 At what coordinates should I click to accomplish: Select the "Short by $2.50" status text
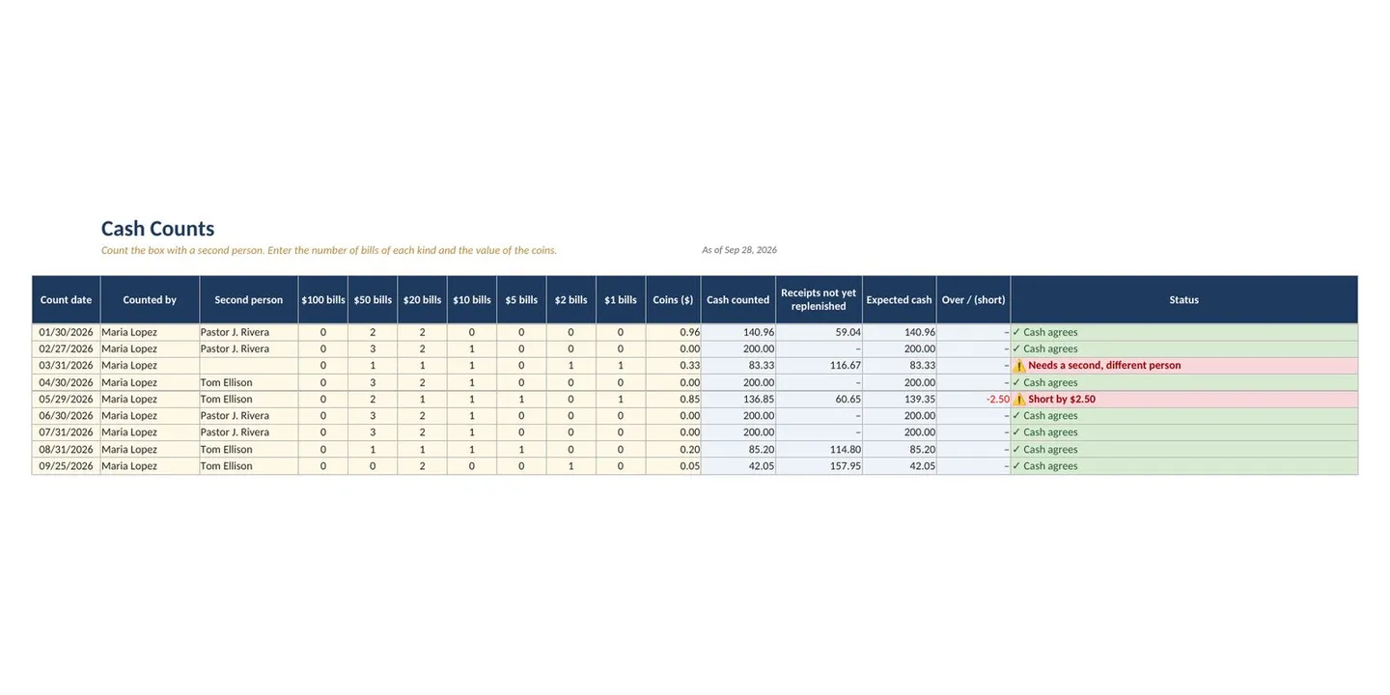click(1062, 399)
